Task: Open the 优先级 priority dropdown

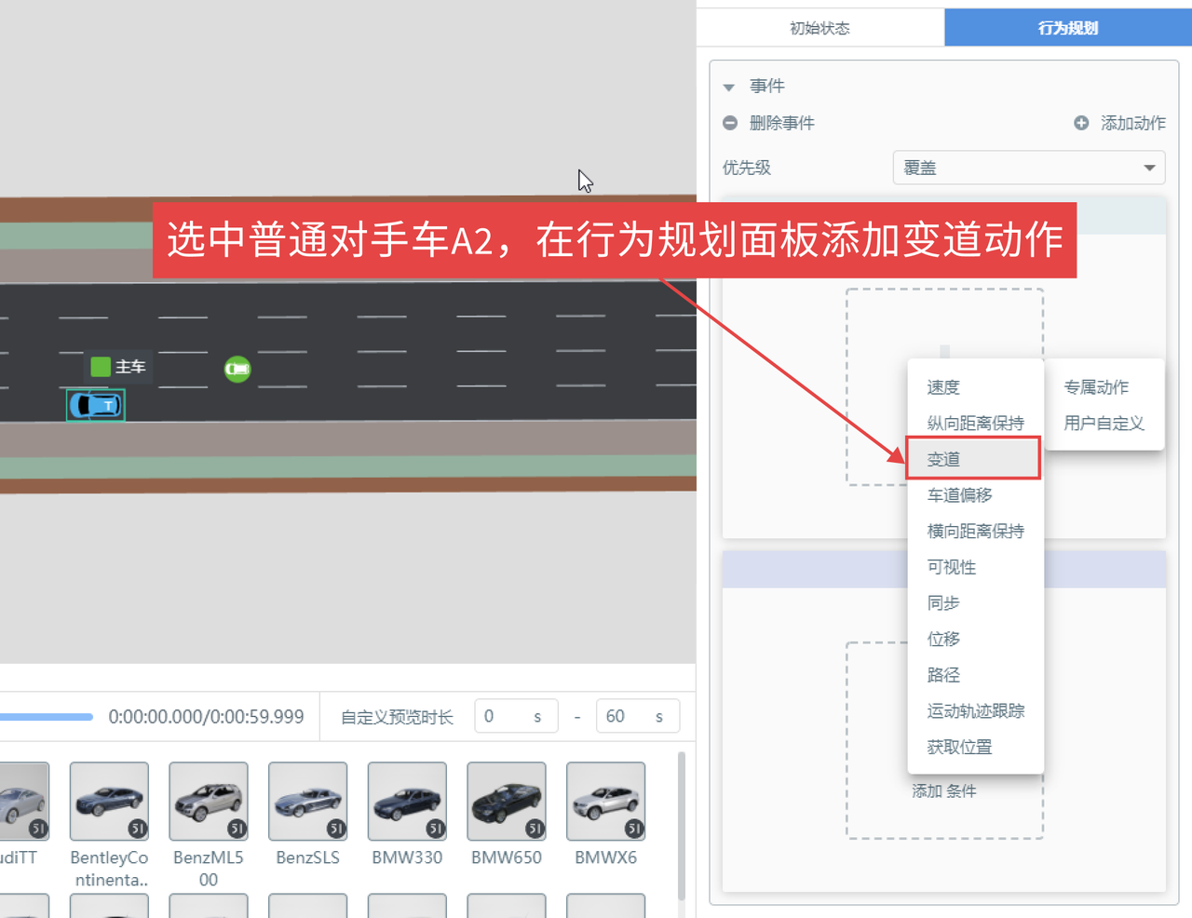Action: (x=1028, y=168)
